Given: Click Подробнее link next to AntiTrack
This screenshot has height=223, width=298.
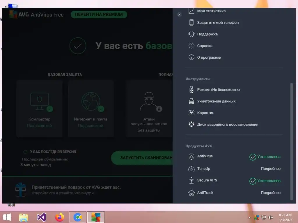Looking at the screenshot, I should pyautogui.click(x=271, y=193).
